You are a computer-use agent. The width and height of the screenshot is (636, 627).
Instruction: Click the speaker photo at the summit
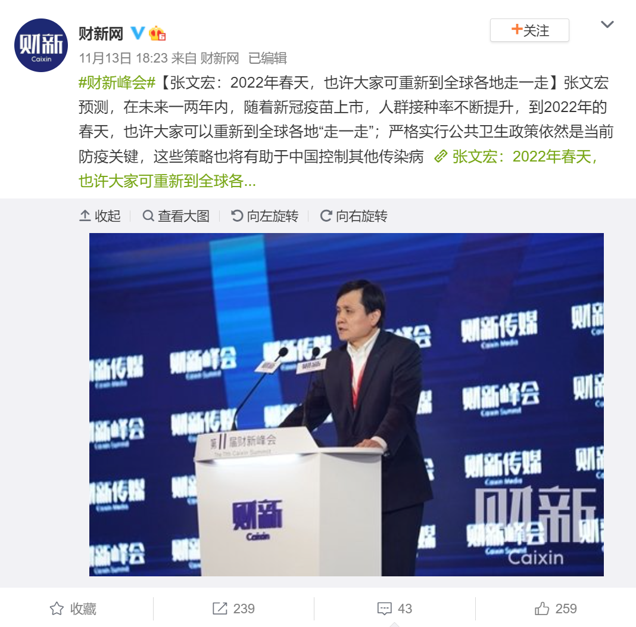coord(347,404)
